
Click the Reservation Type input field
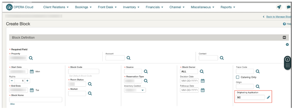tap(133, 81)
